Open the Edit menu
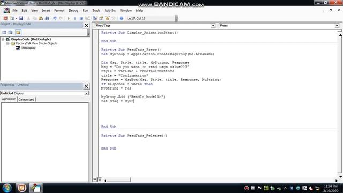 click(24, 11)
